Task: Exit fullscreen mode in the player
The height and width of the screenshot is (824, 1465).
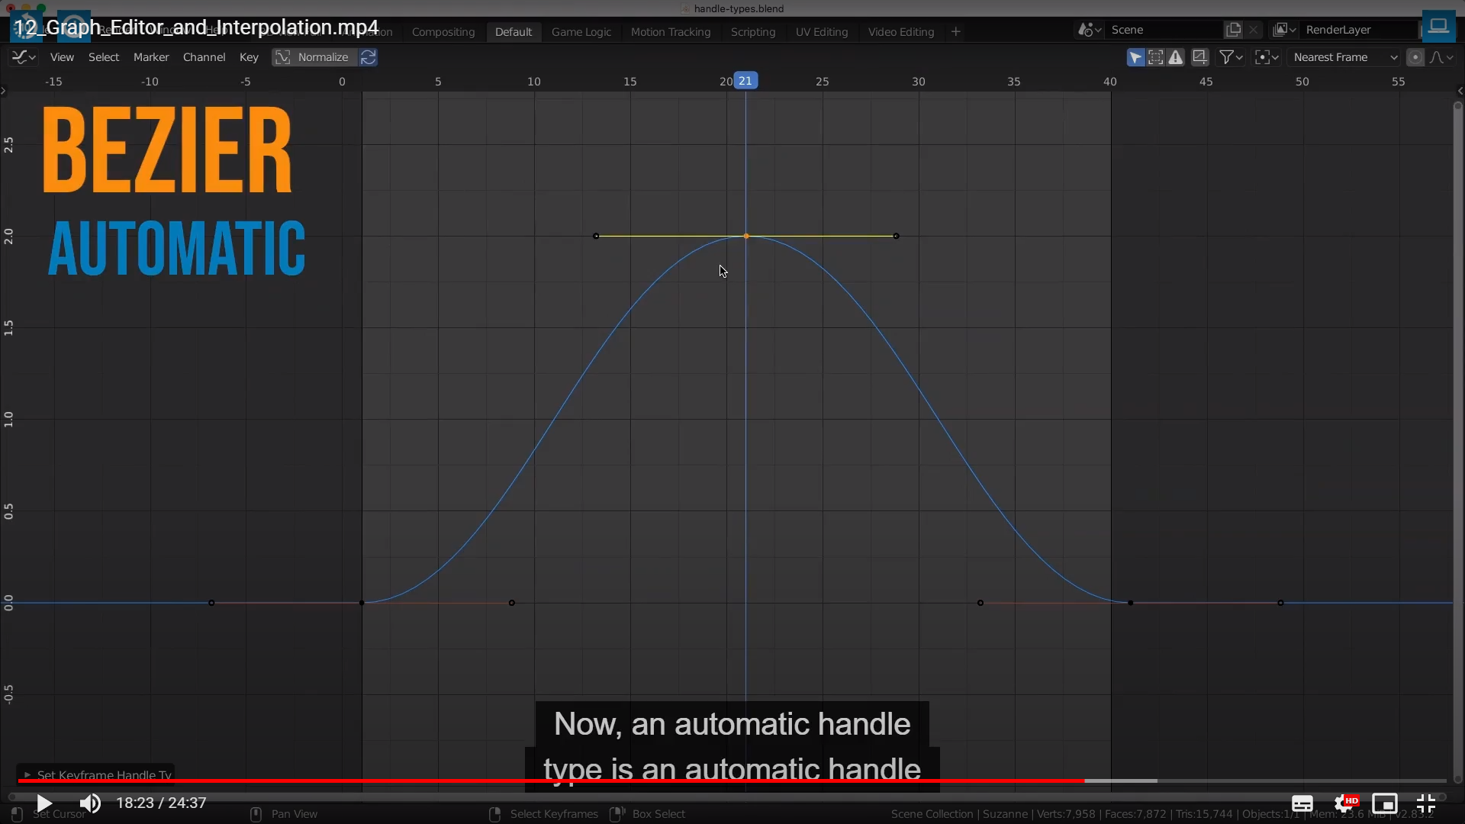Action: pyautogui.click(x=1426, y=803)
